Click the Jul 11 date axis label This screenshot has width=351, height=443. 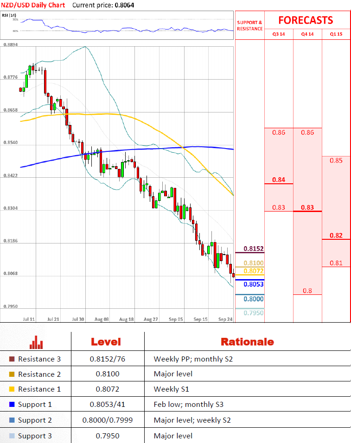(x=29, y=319)
